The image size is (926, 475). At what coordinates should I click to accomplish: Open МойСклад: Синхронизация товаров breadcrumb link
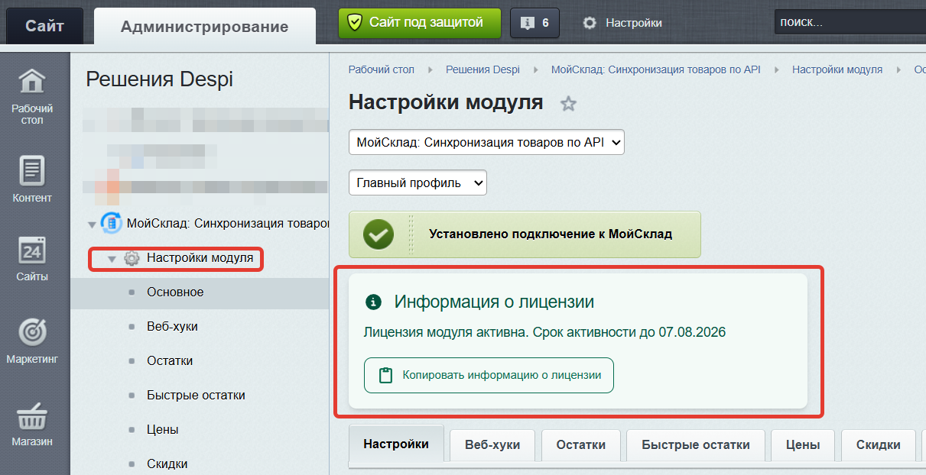[656, 69]
